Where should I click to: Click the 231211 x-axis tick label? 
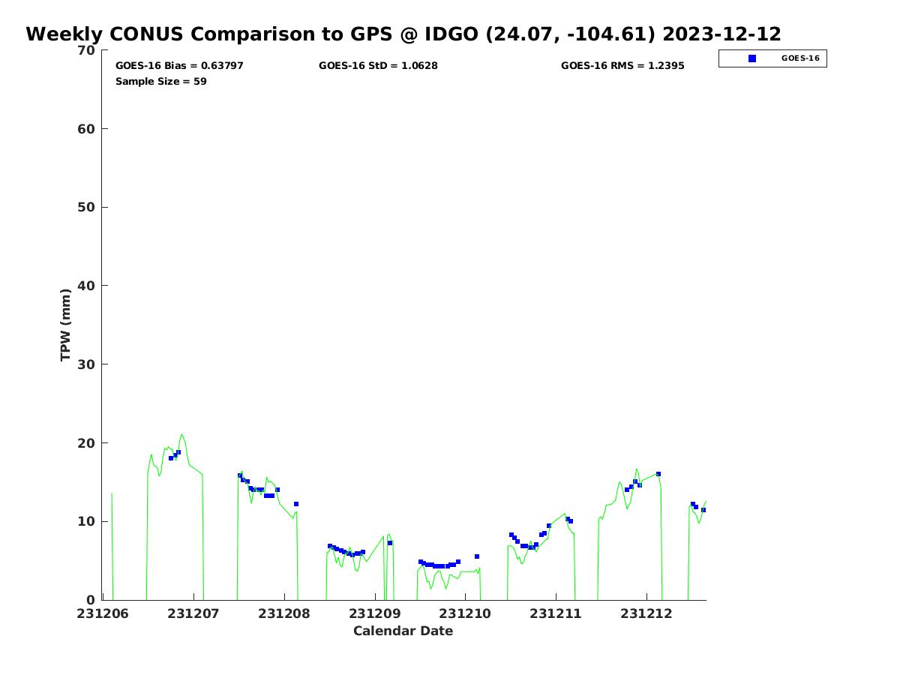click(x=556, y=614)
